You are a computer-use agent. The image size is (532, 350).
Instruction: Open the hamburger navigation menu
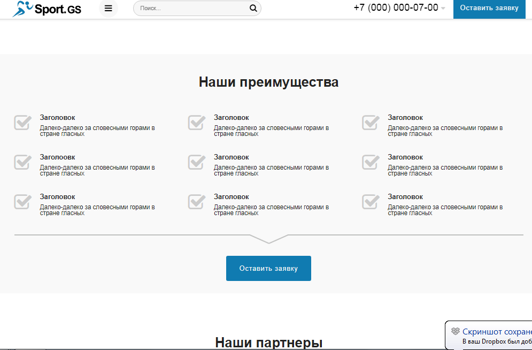click(x=109, y=8)
